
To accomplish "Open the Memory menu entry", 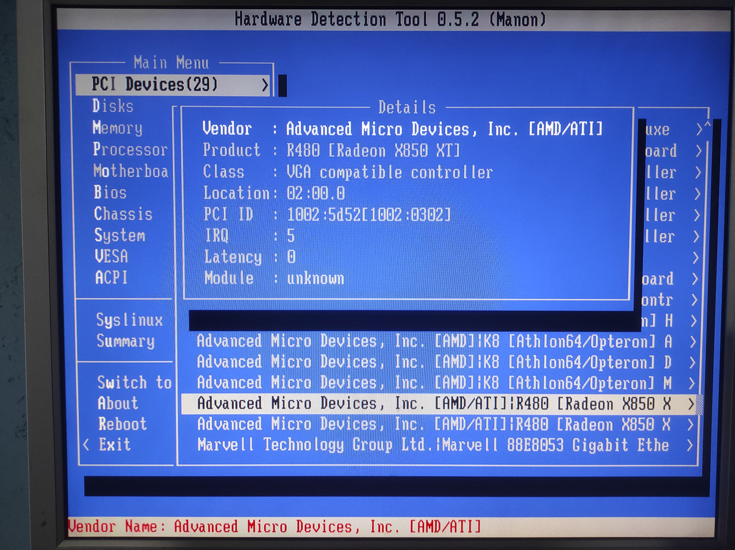I will (x=117, y=128).
